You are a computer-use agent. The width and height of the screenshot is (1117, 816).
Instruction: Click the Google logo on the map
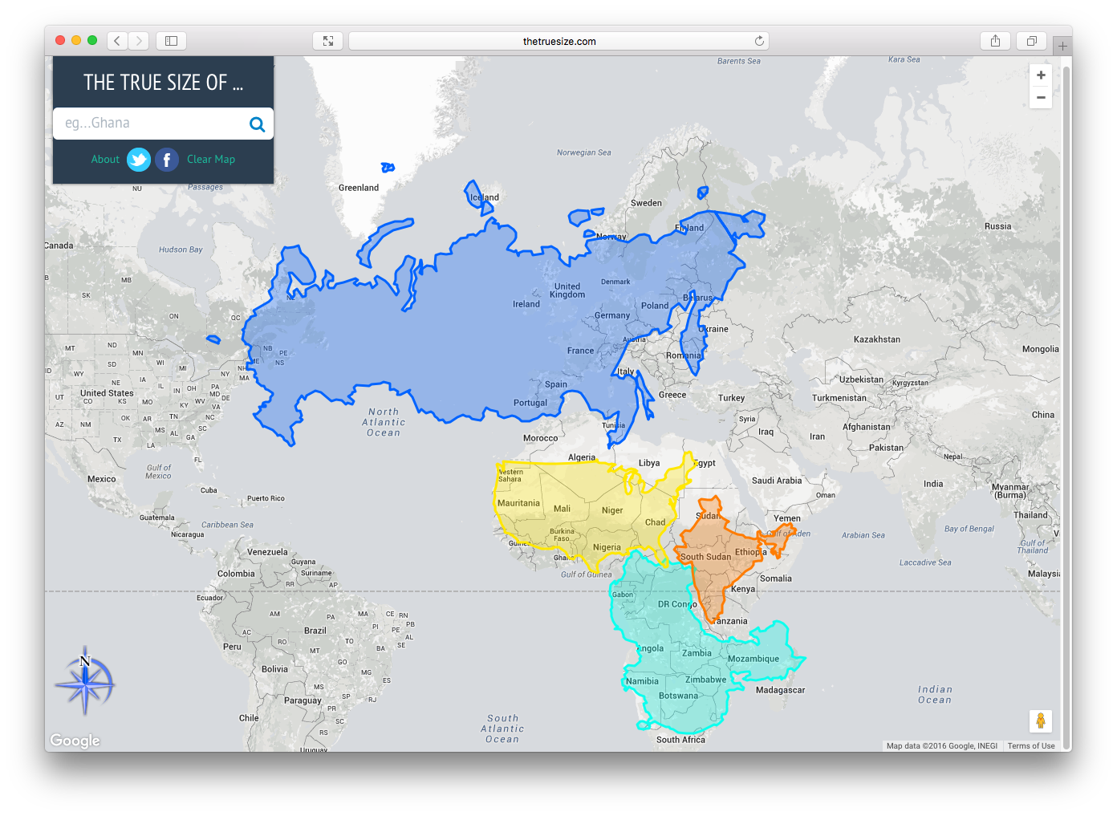click(x=75, y=740)
